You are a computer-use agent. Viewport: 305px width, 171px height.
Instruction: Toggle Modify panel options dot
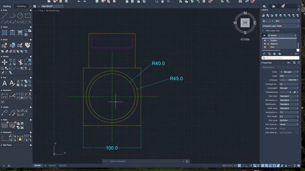pos(30,57)
